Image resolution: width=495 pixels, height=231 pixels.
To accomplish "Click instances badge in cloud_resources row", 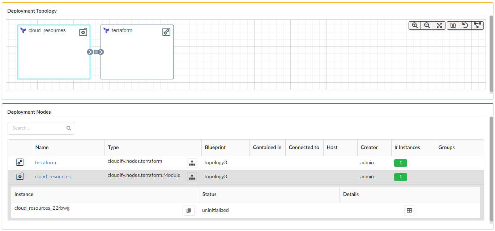I will [x=401, y=177].
